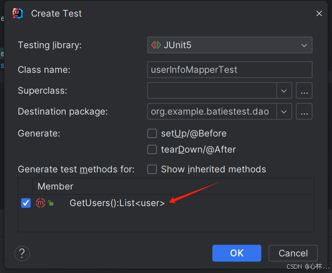Browse superclass with ellipsis button

pyautogui.click(x=304, y=90)
